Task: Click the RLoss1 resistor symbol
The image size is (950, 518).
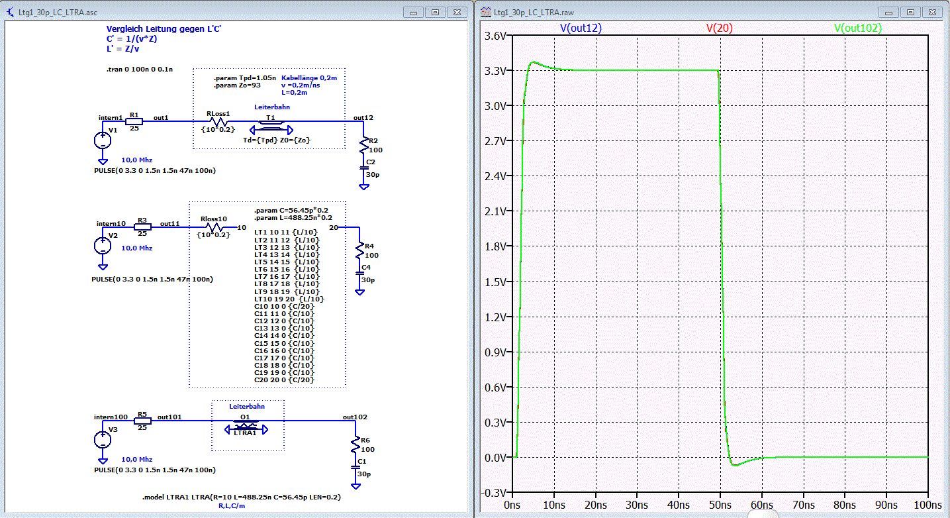Action: point(218,122)
